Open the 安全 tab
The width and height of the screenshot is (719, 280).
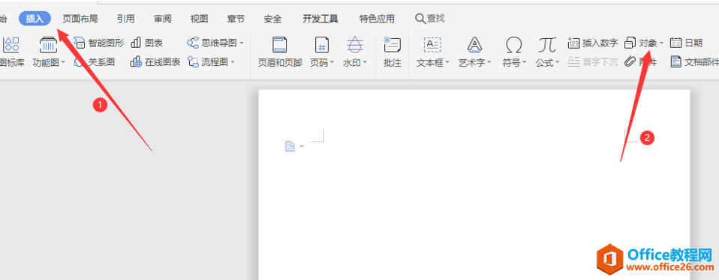pos(273,19)
